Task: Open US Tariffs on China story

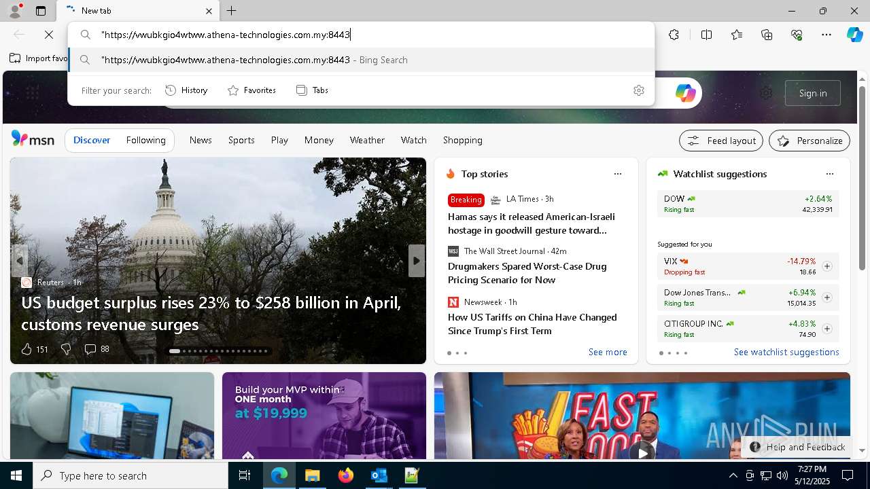Action: point(532,324)
